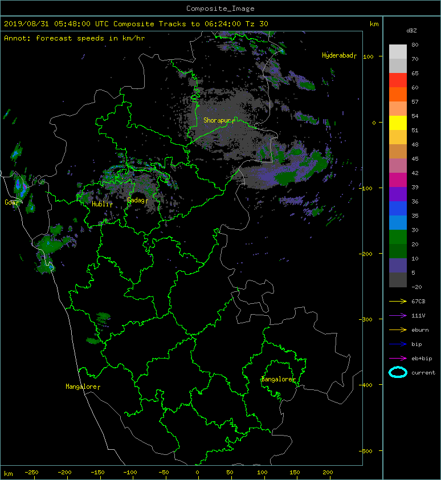Viewport: 441px width, 480px height.
Task: Click the 'current' legend label
Action: (423, 373)
